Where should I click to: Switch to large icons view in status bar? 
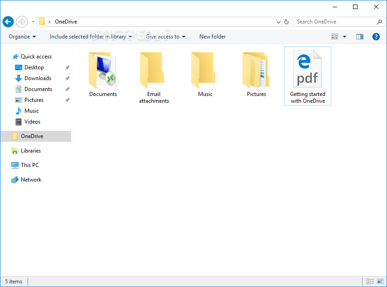point(380,281)
